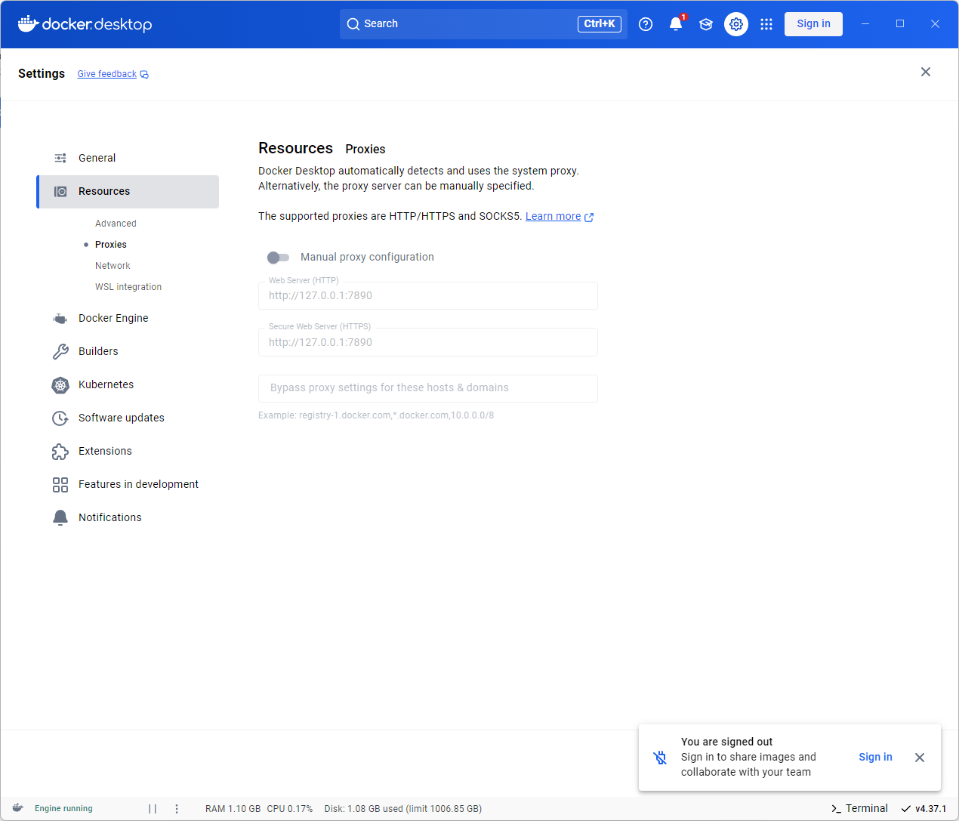959x821 pixels.
Task: Dismiss the signed out notification
Action: point(920,758)
